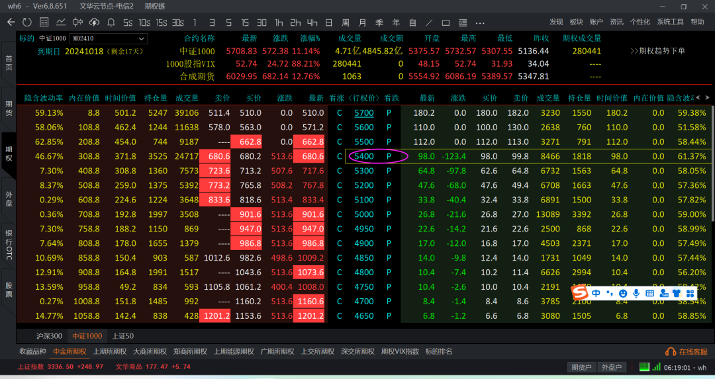The width and height of the screenshot is (715, 379).
Task: Switch to the 股票 sidebar tab
Action: point(9,290)
